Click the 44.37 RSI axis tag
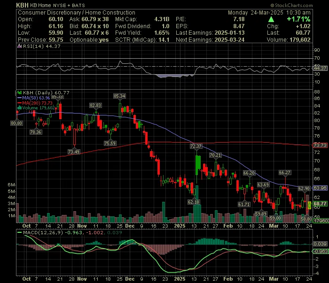The width and height of the screenshot is (329, 283). point(320,68)
